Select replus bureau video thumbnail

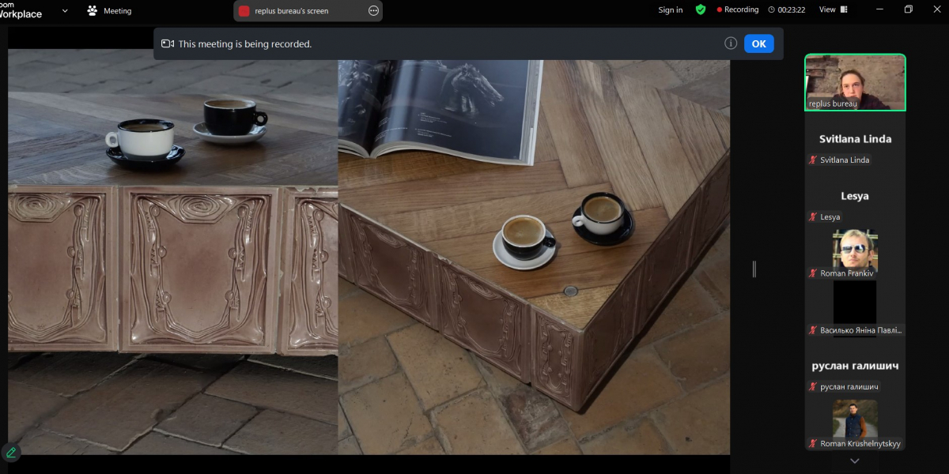tap(855, 82)
